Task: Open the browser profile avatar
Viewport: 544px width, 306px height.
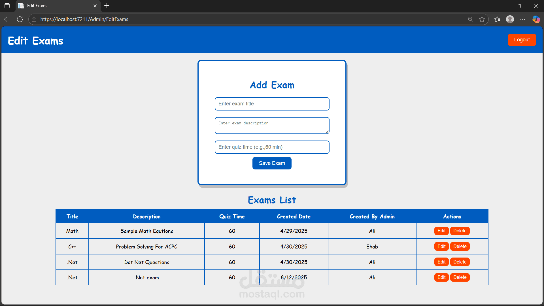Action: tap(510, 19)
